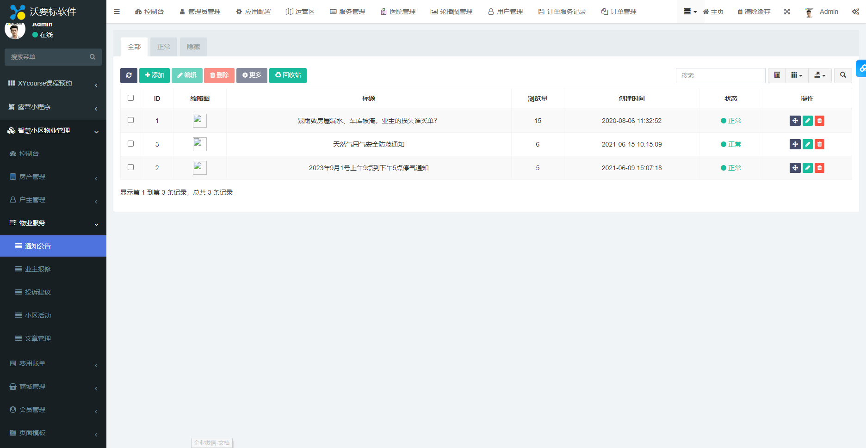Click the red delete icon for row ID 1

click(819, 121)
